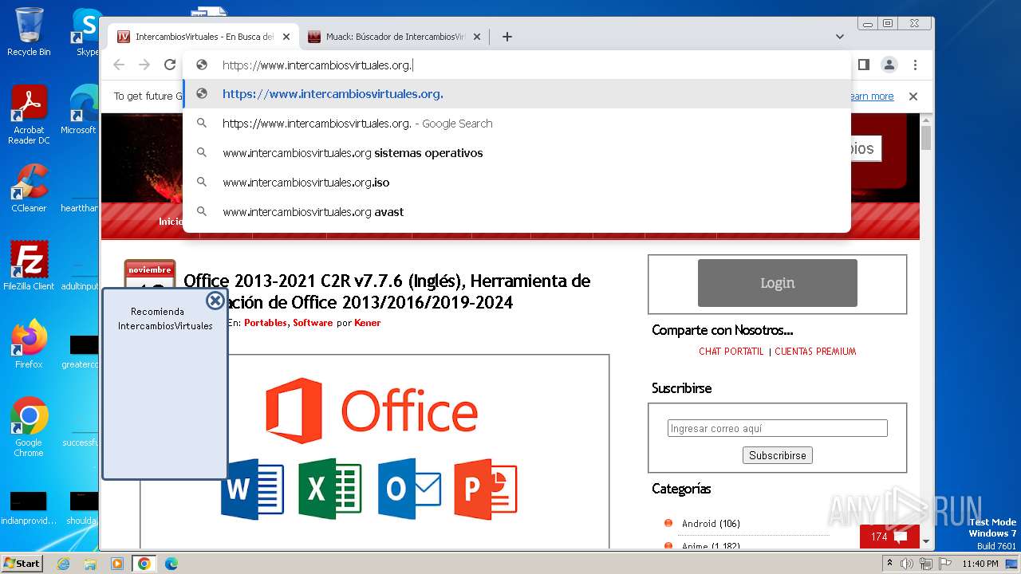Open the Inicio site menu item

[171, 222]
